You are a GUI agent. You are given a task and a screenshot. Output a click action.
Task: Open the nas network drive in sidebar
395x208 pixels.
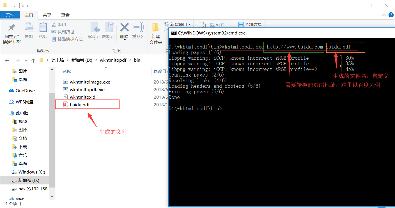30,189
